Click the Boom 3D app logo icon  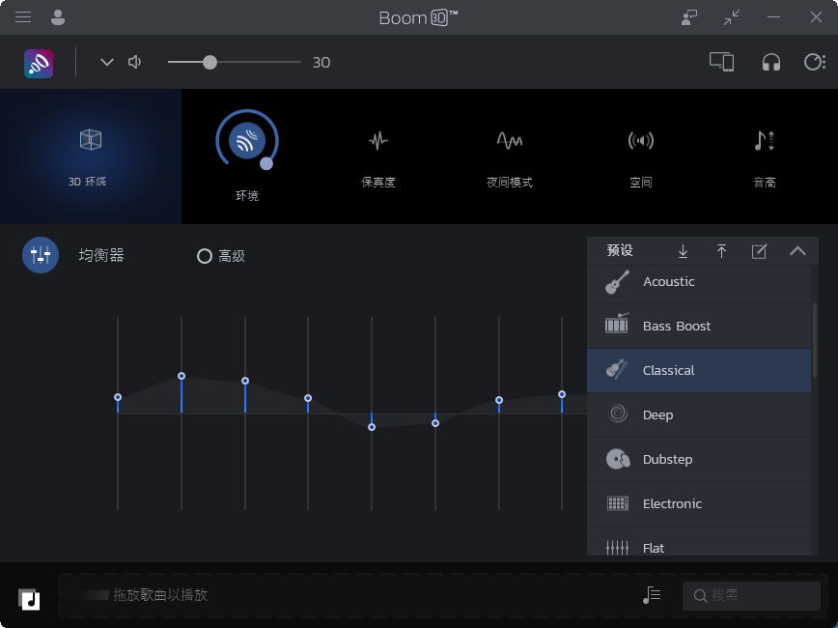pos(39,63)
